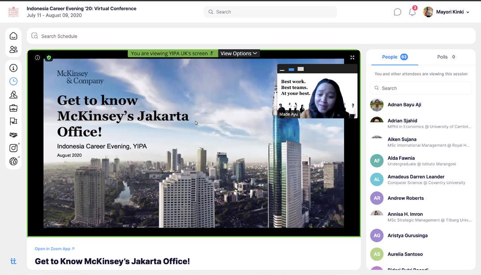The image size is (481, 275).
Task: Open the attendees people icon in sidebar
Action: point(13,49)
